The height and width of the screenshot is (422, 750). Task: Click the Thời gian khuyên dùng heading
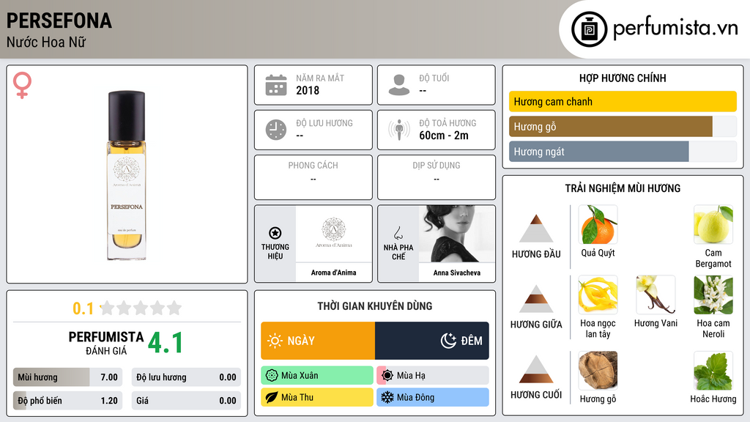pyautogui.click(x=375, y=306)
